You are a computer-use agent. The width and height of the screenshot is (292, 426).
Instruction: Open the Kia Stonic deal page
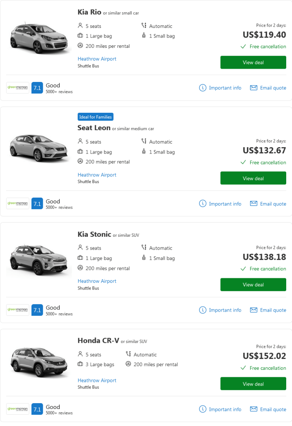click(x=253, y=285)
